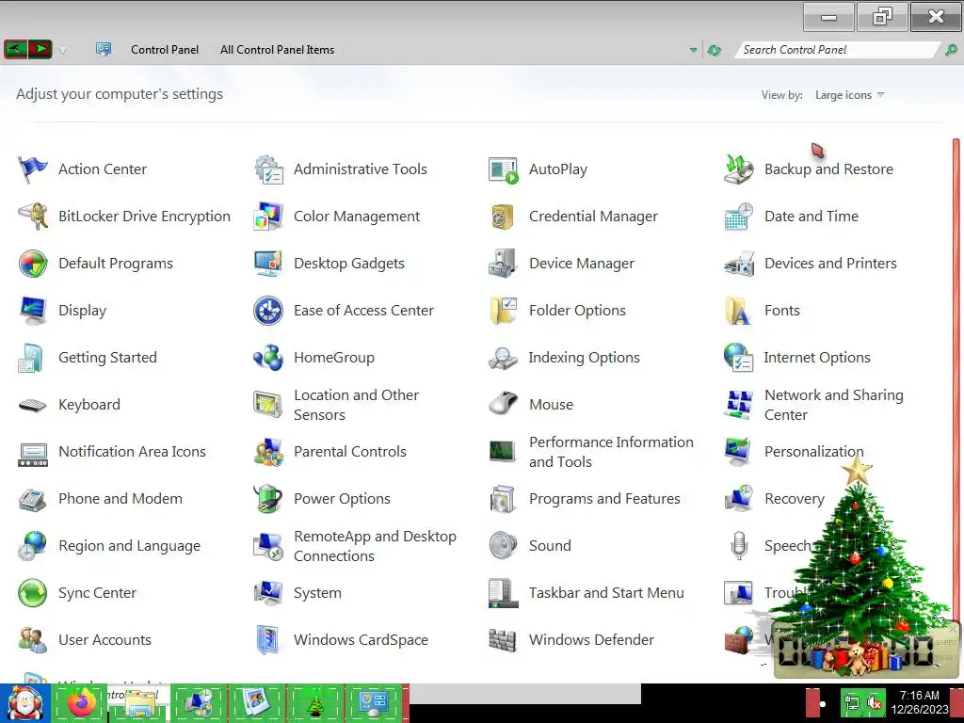
Task: Click the Santa Start button
Action: (24, 703)
